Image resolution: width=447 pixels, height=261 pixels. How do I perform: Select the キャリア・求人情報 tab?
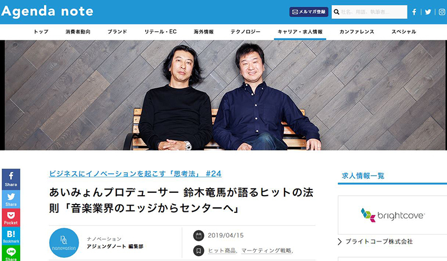(x=300, y=32)
